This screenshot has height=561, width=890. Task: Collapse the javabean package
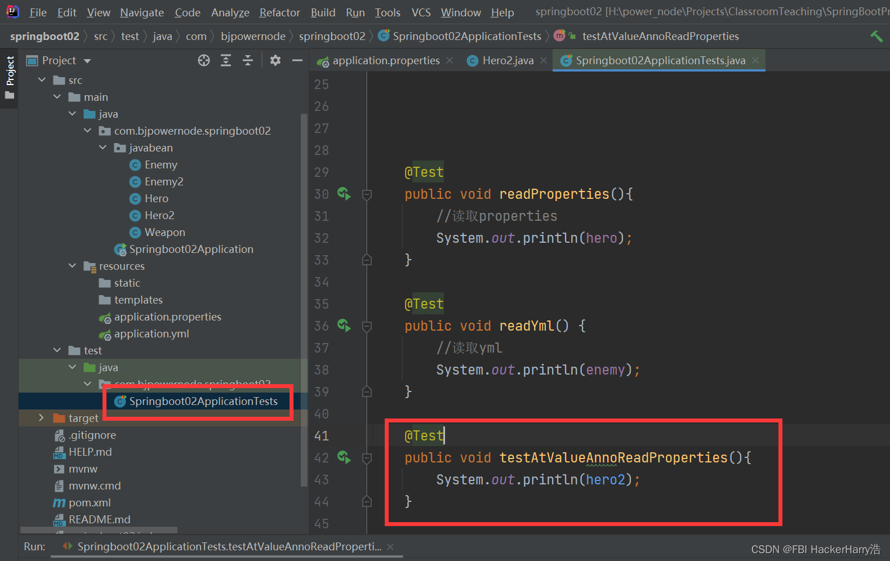pos(103,148)
